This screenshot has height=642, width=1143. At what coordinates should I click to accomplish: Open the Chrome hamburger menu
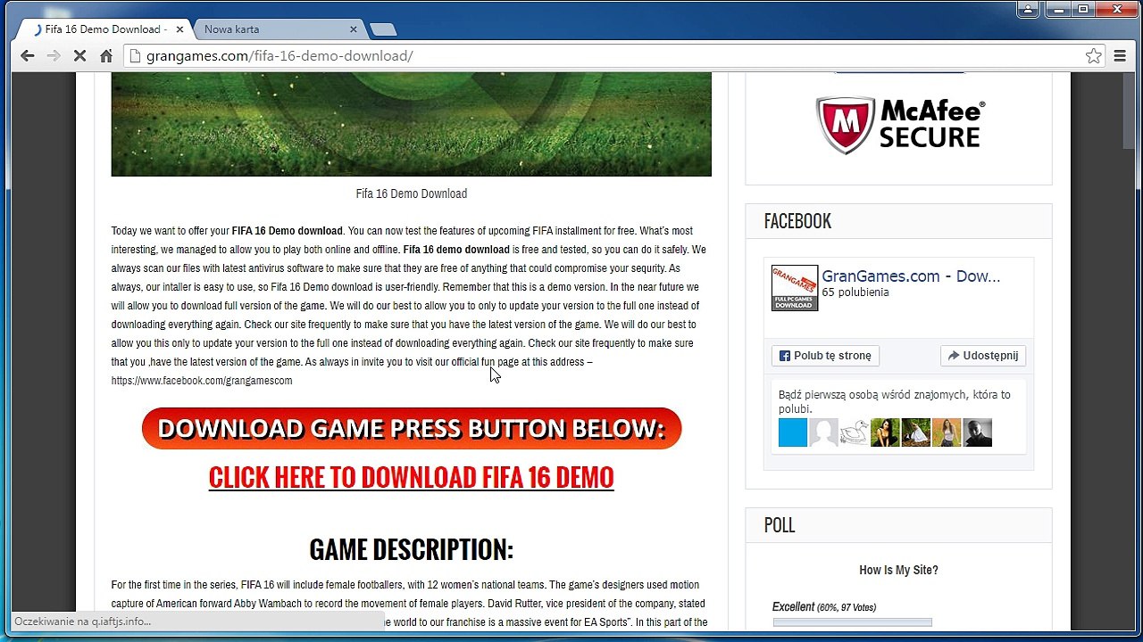click(1120, 56)
